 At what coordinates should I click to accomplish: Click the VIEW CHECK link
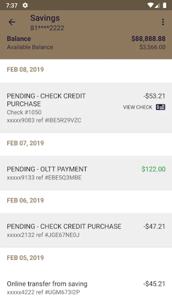137,107
